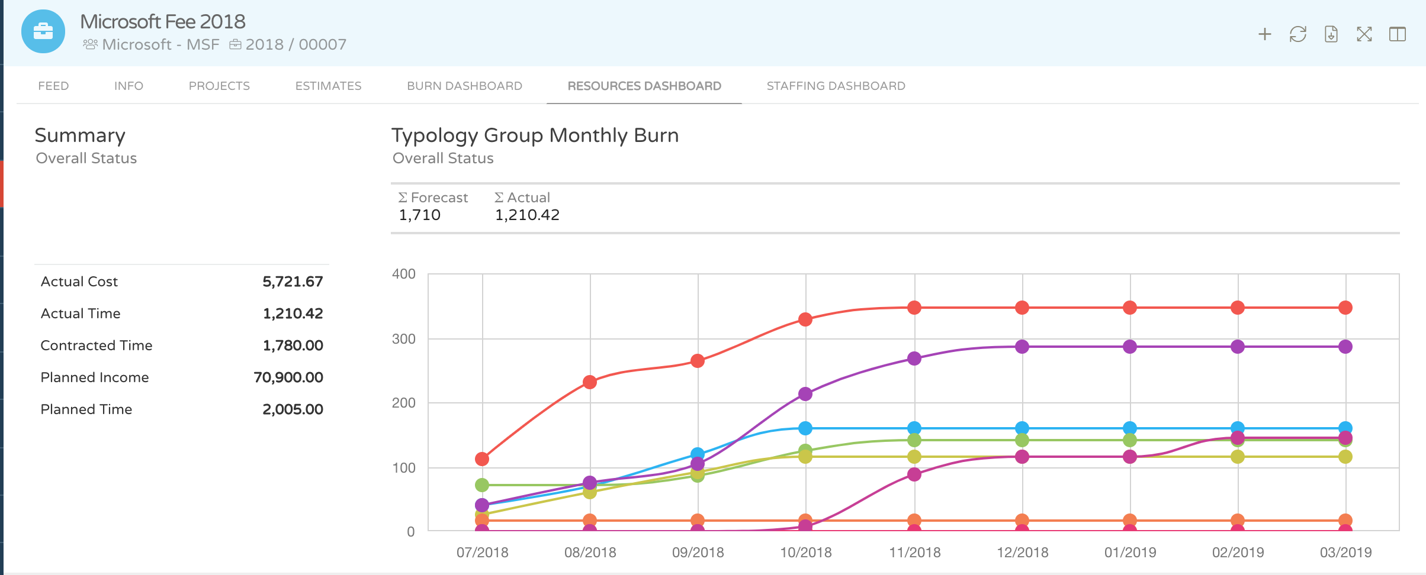Expand to fullscreen with the arrows icon
The width and height of the screenshot is (1426, 575).
1364,34
